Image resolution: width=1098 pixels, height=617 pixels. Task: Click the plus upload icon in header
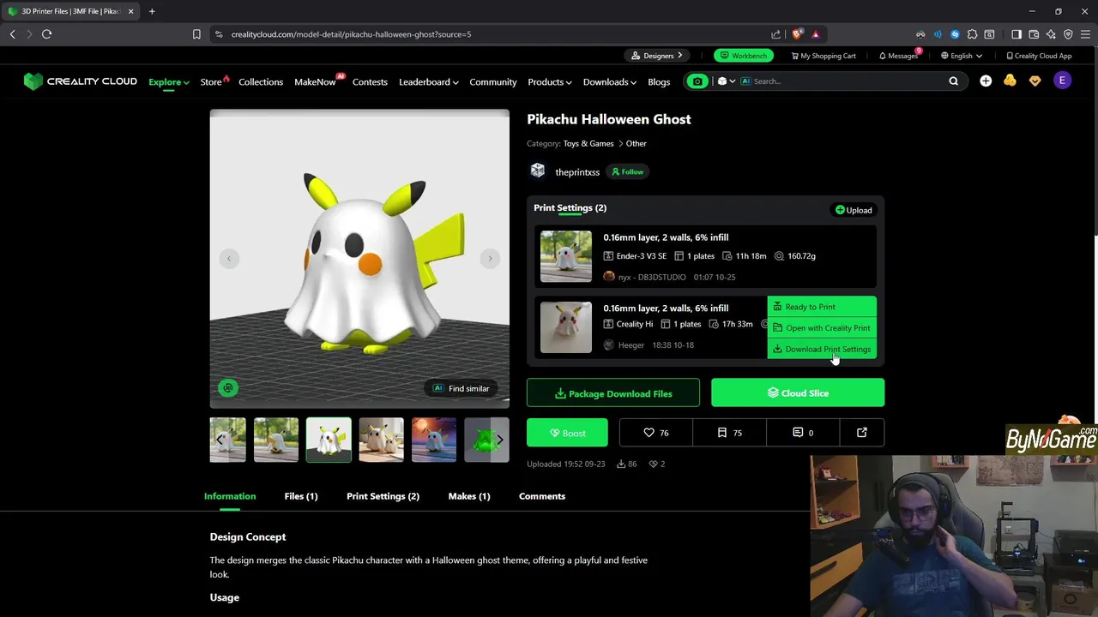(x=986, y=81)
